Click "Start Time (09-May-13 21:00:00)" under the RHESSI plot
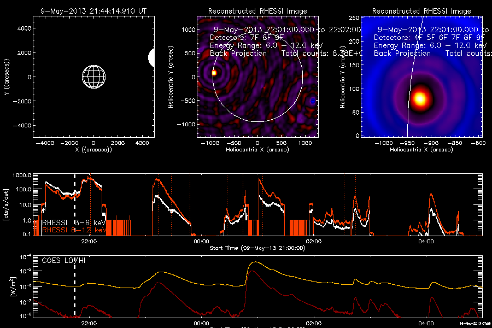 tap(257, 248)
